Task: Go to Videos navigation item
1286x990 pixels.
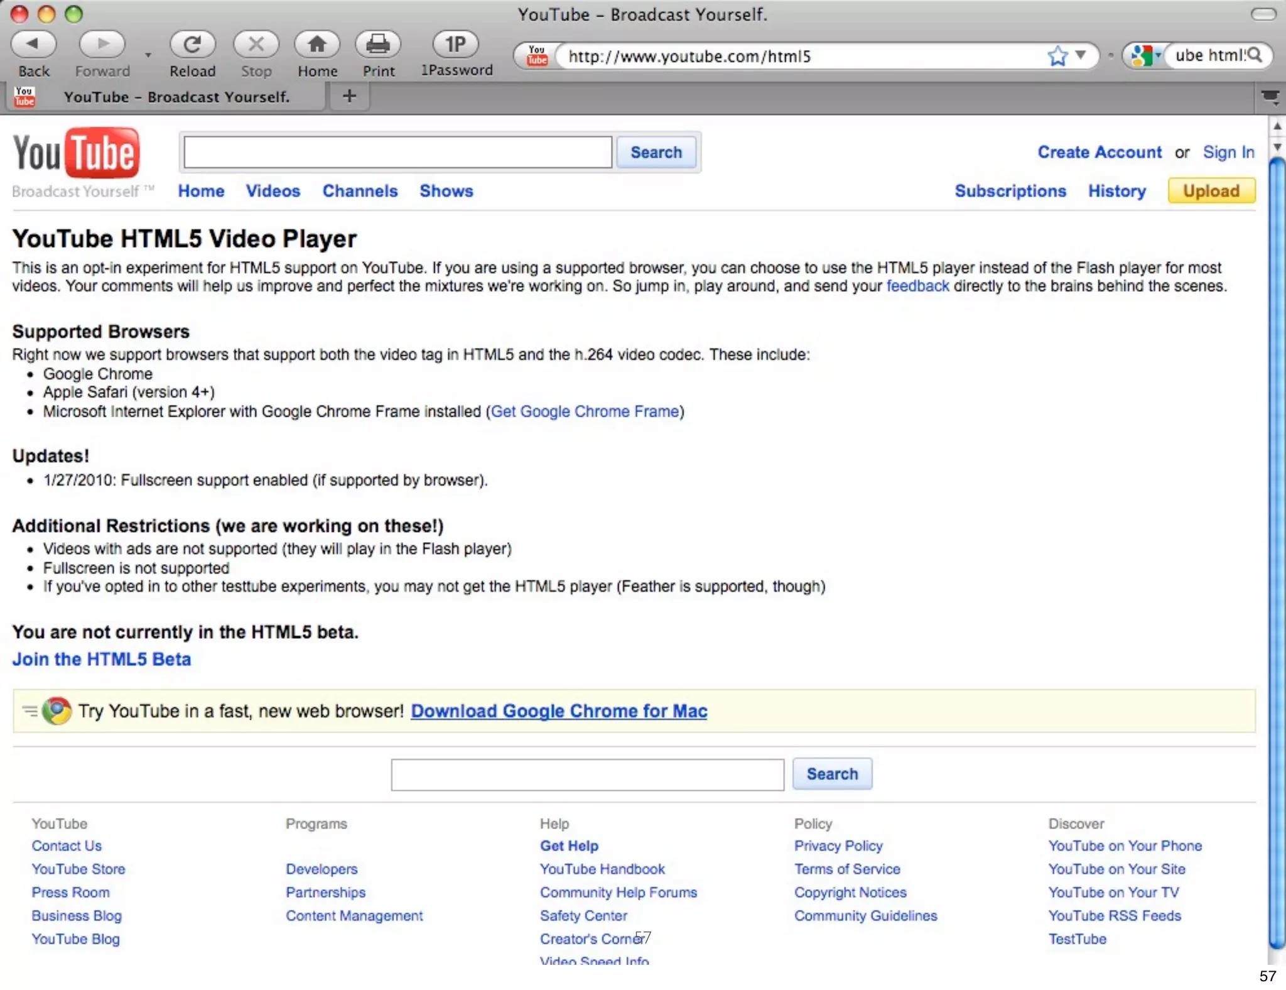Action: click(x=273, y=191)
